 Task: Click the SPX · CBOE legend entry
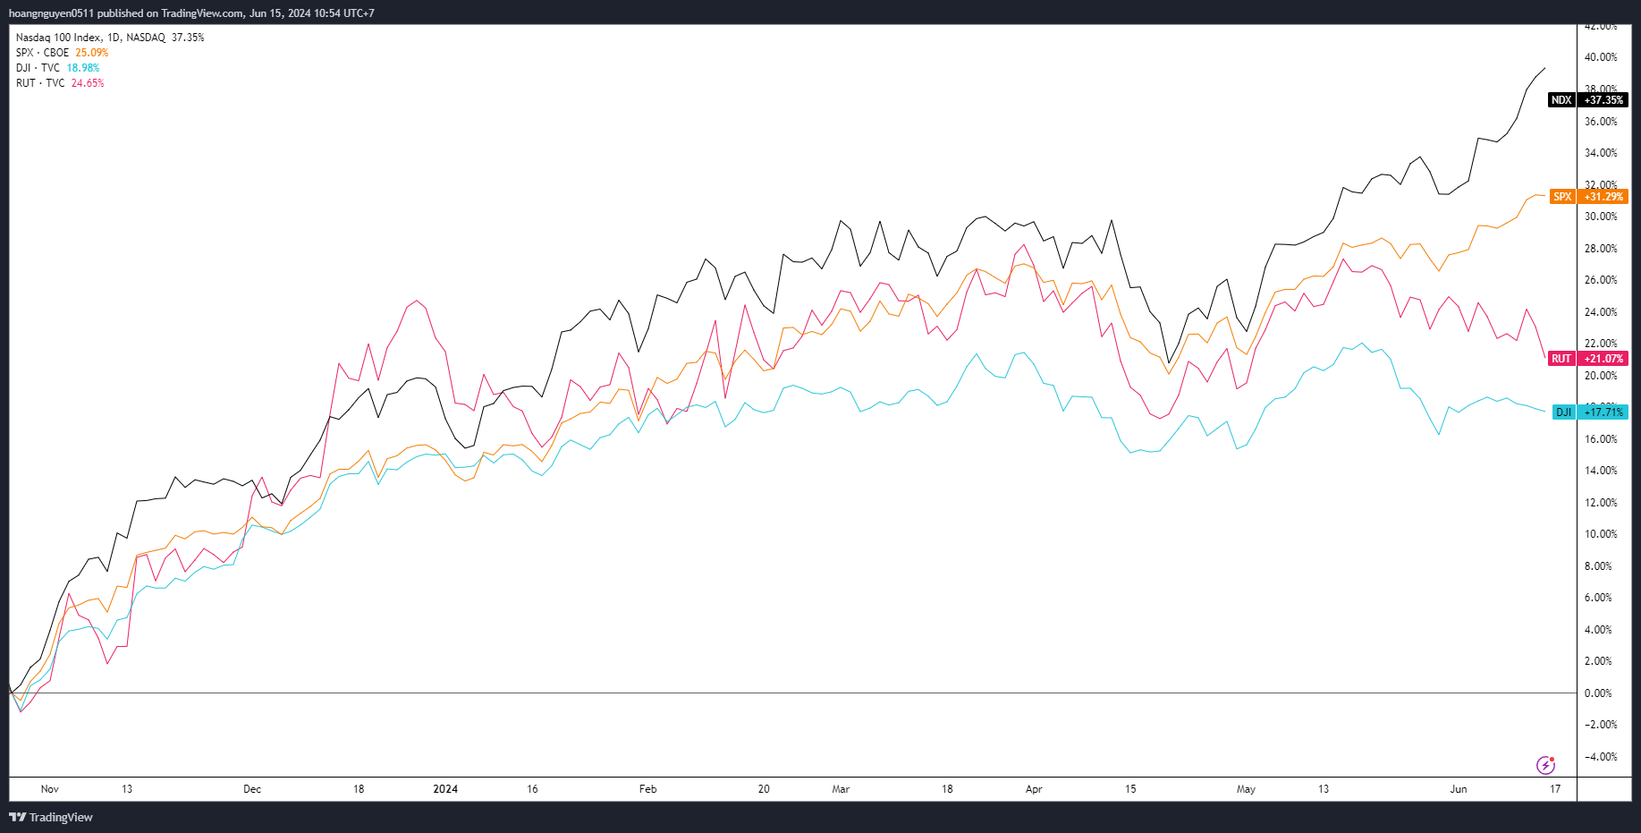pos(42,53)
